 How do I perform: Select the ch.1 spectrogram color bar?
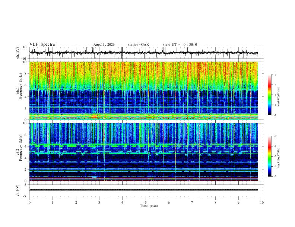tap(270, 95)
